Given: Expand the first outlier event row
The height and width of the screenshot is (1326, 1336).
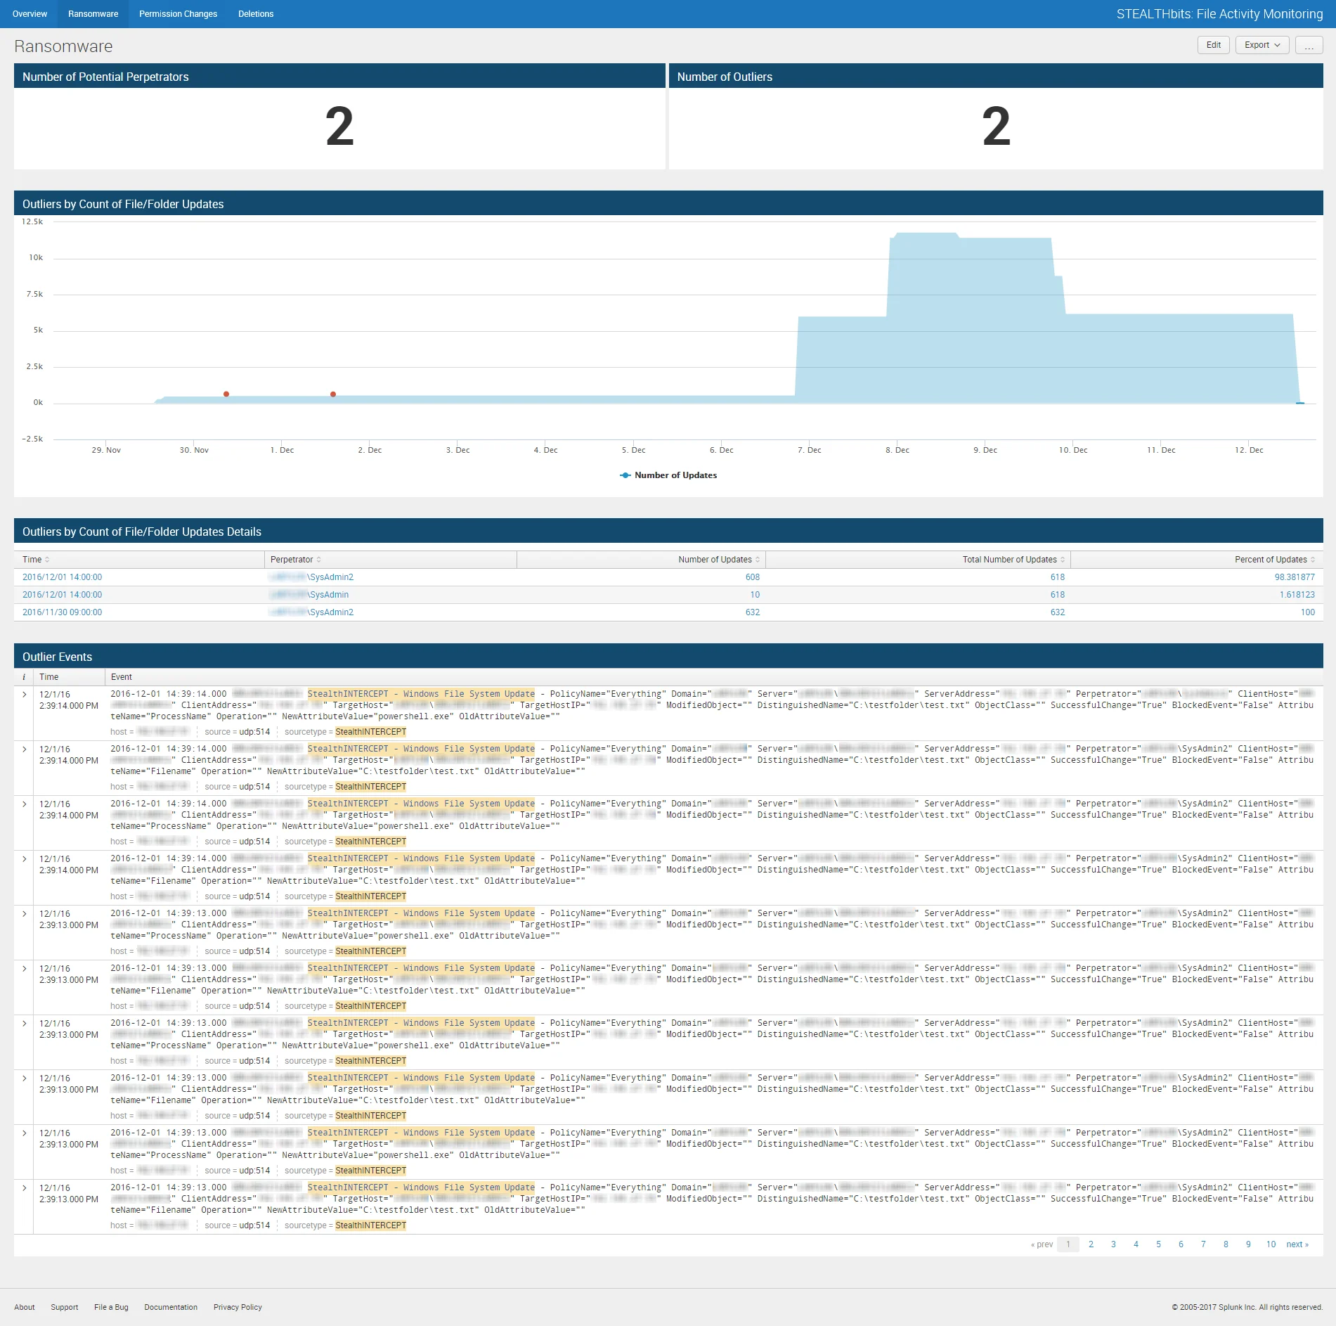Looking at the screenshot, I should point(24,695).
